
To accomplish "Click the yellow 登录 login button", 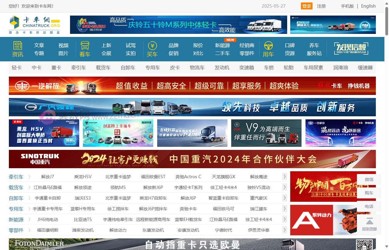I will pos(306,6).
